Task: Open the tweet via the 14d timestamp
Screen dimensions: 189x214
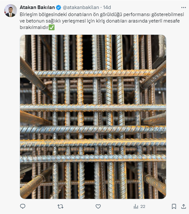Action: 107,7
